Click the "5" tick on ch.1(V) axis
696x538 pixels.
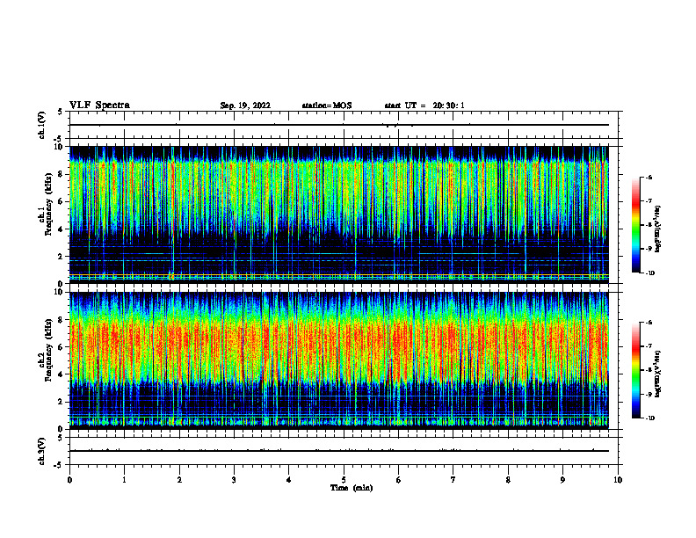click(60, 112)
